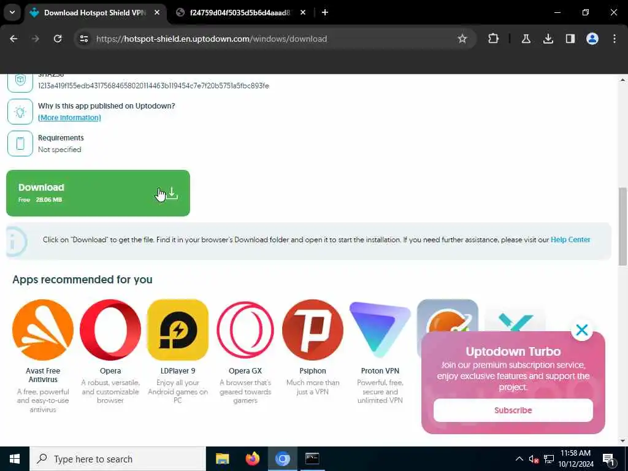Screen dimensions: 628x471
Task: Open the site information icon in address bar
Action: [83, 39]
